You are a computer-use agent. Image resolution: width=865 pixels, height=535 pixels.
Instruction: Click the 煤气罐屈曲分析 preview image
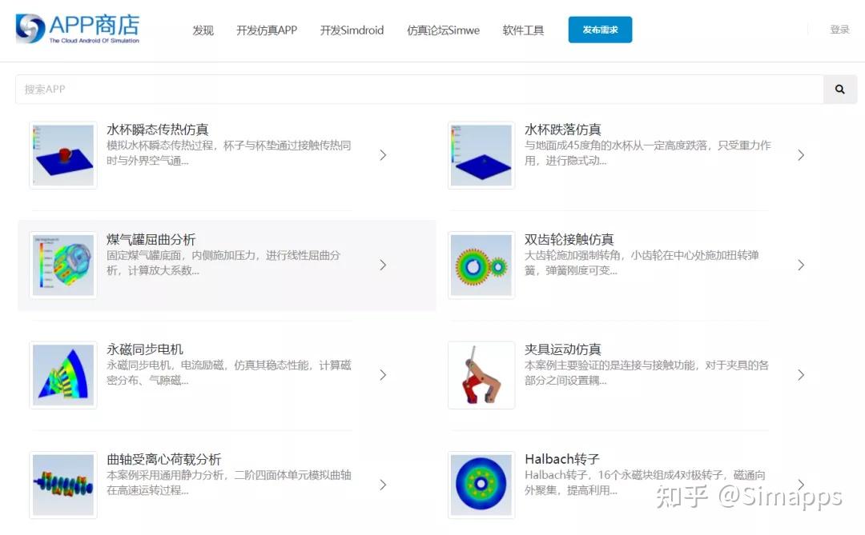coord(62,265)
